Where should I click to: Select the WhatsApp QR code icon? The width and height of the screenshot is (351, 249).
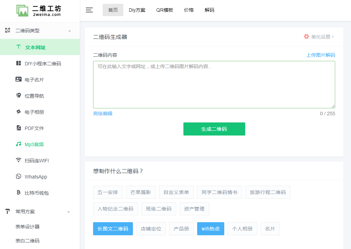(18, 176)
